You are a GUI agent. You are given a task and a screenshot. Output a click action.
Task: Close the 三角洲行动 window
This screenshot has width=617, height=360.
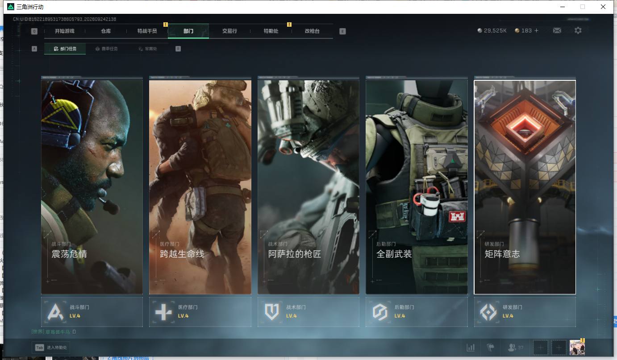tap(603, 7)
